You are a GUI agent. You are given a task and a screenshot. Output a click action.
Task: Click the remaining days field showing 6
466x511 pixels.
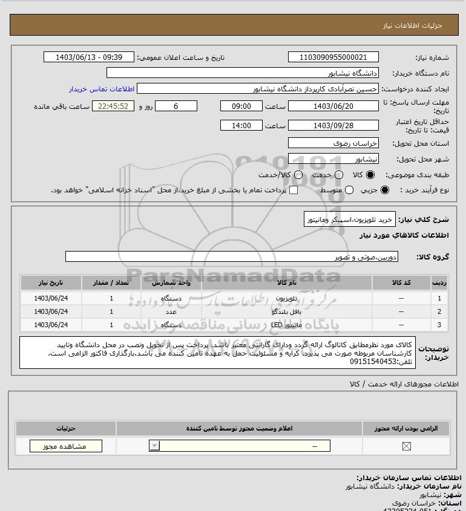point(176,106)
